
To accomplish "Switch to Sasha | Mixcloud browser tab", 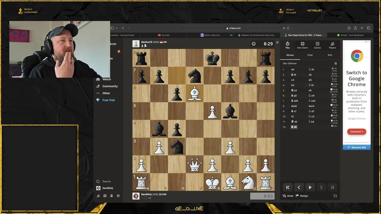I will [x=210, y=35].
